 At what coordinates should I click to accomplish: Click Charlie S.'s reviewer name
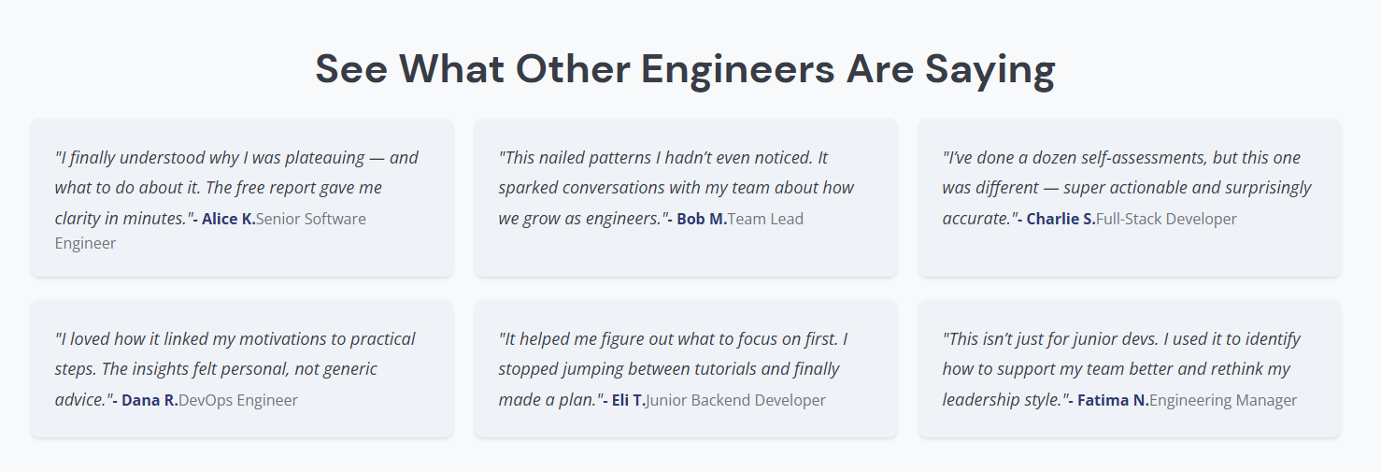point(1061,220)
